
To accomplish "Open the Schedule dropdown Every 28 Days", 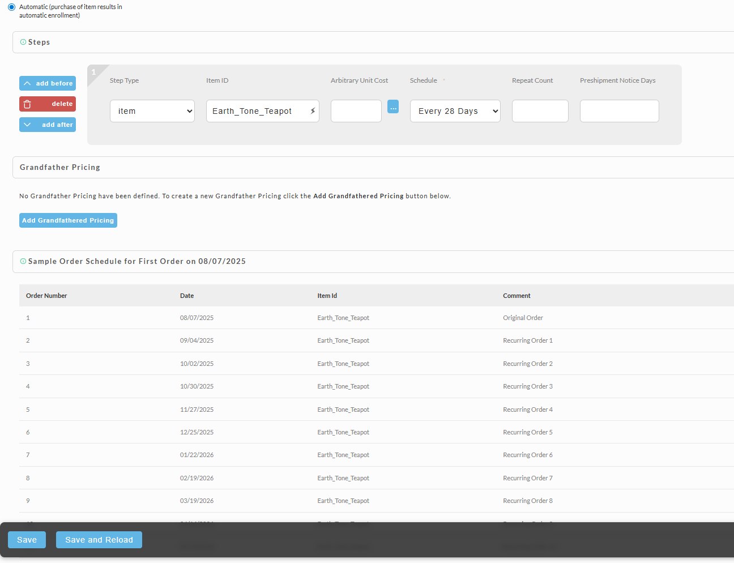I will (x=455, y=111).
